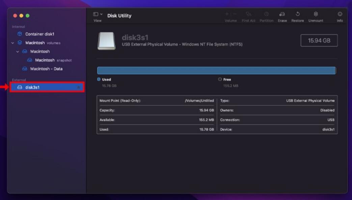
Task: Click the 15.94 GB capacity box
Action: 319,41
